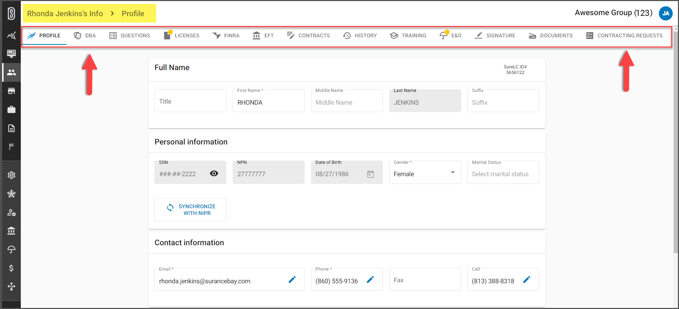Click the Title input field
Screen dimensions: 679x309
(x=190, y=101)
